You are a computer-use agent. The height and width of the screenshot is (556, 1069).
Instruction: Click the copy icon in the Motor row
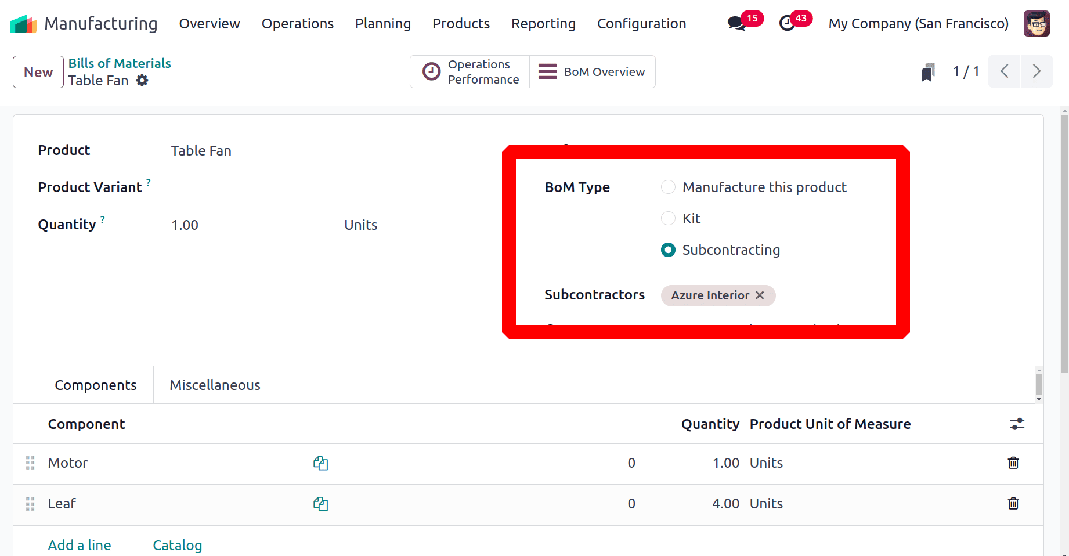point(321,463)
